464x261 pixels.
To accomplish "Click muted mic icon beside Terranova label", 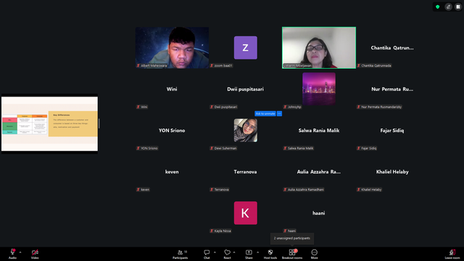I will pyautogui.click(x=212, y=189).
